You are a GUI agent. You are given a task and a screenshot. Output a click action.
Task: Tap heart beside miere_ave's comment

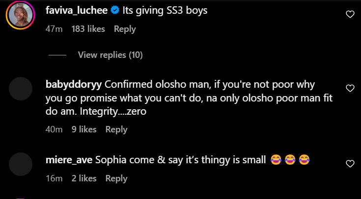pyautogui.click(x=350, y=164)
